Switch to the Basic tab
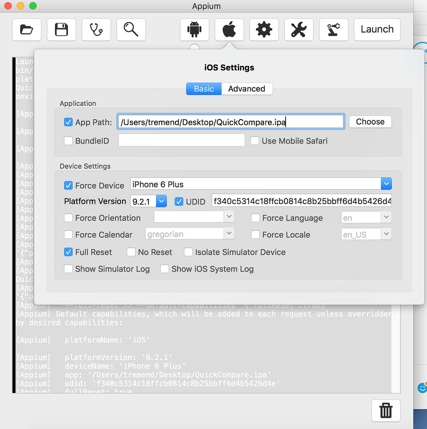 tap(204, 88)
